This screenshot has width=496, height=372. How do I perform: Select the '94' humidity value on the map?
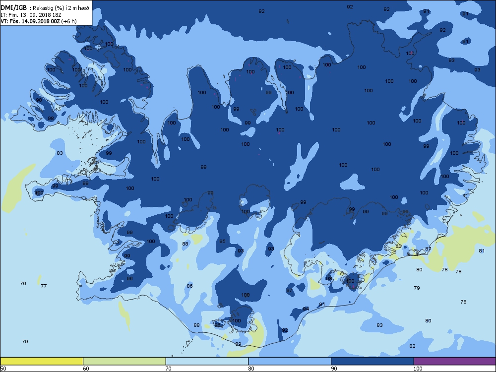tap(306, 309)
